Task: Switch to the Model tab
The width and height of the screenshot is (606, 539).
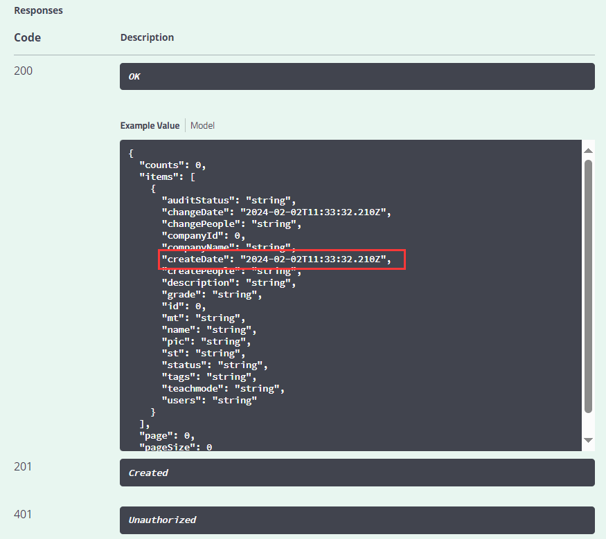Action: point(202,125)
